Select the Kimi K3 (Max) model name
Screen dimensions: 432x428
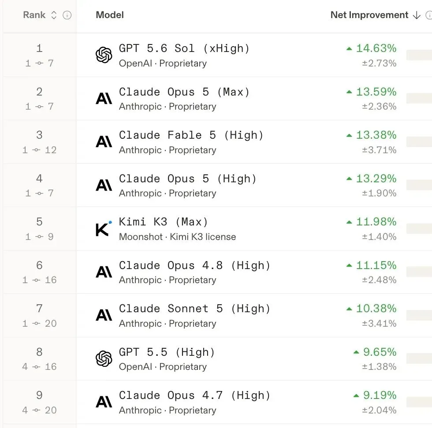click(x=164, y=222)
